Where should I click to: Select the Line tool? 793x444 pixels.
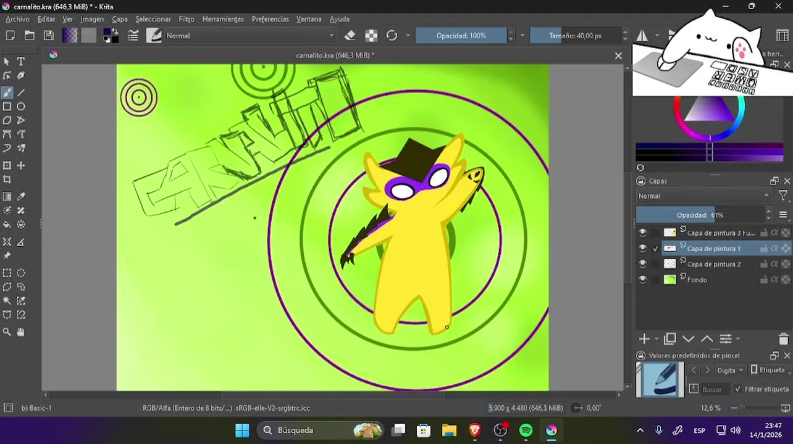21,92
